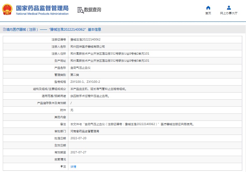
Task: Click the approval date 2022-07-20
Action: (78, 138)
